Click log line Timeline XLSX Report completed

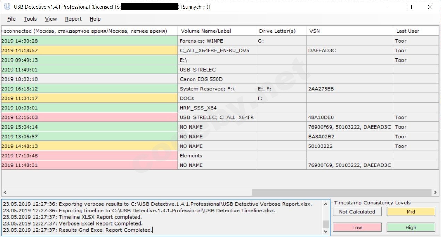point(72,217)
